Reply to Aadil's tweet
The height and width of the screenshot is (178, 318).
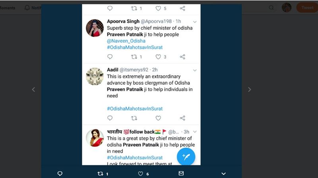[110, 118]
